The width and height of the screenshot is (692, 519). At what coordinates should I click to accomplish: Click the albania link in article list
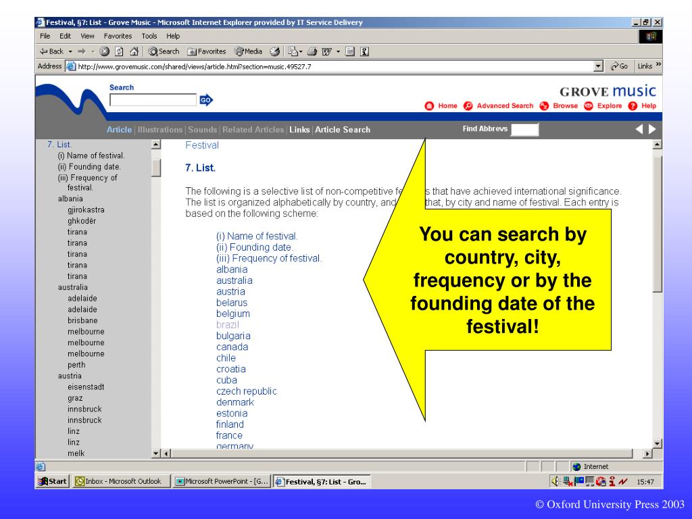[x=232, y=269]
